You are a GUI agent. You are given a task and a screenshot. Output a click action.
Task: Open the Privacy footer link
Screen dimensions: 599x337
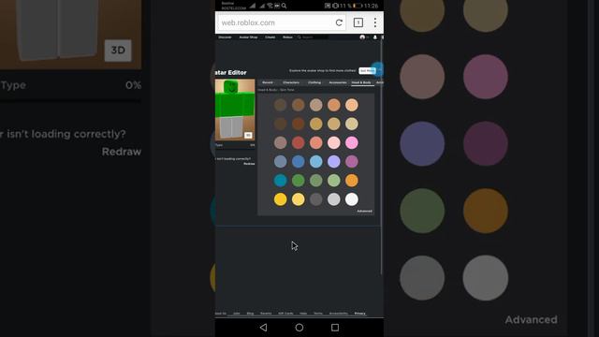tap(359, 314)
